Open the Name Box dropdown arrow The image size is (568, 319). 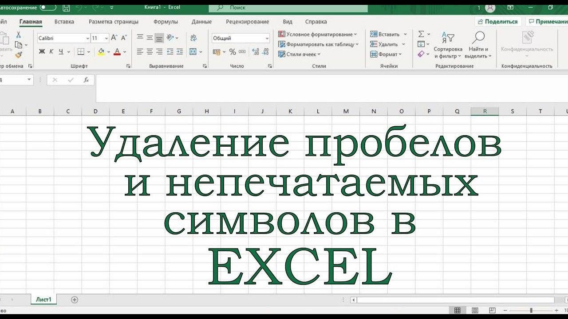tap(29, 80)
